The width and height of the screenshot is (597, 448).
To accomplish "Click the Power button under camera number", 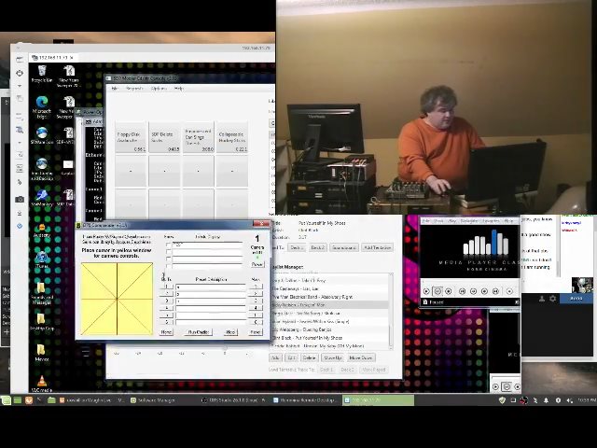I will pos(257,264).
